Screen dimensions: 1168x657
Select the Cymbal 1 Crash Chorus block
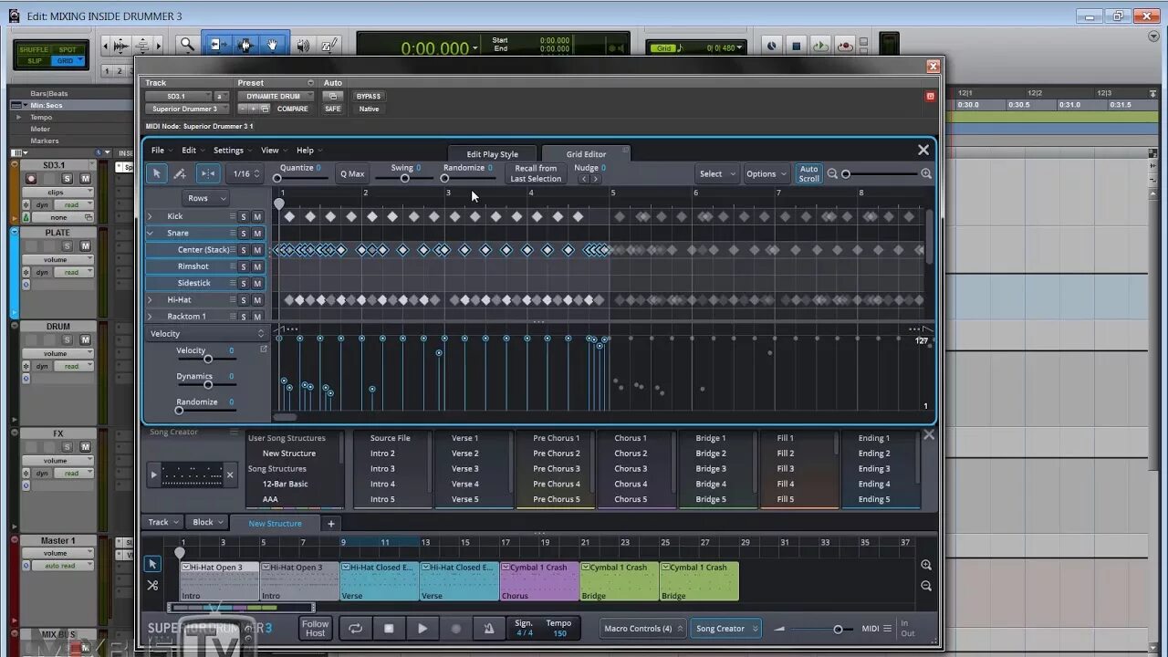point(539,581)
